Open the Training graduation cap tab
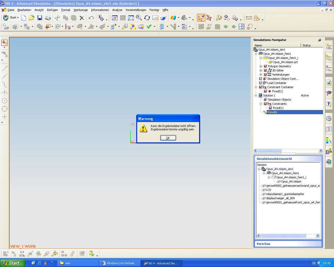The height and width of the screenshot is (267, 334). [329, 93]
